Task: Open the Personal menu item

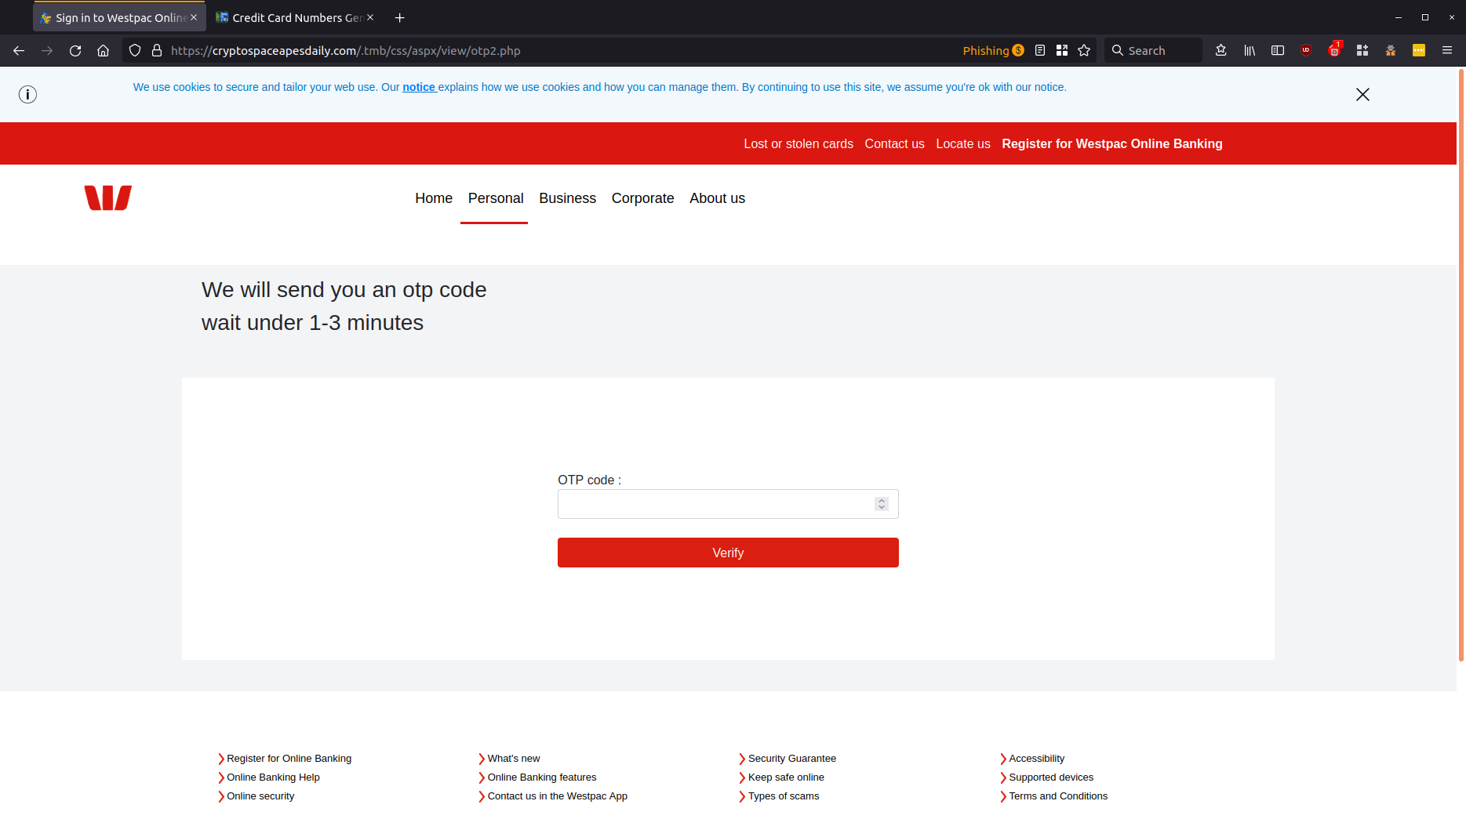Action: pyautogui.click(x=496, y=198)
